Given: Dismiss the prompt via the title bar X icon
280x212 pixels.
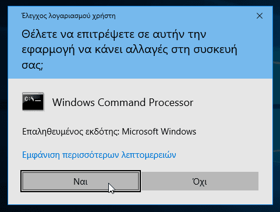Looking at the screenshot, I should pos(260,16).
